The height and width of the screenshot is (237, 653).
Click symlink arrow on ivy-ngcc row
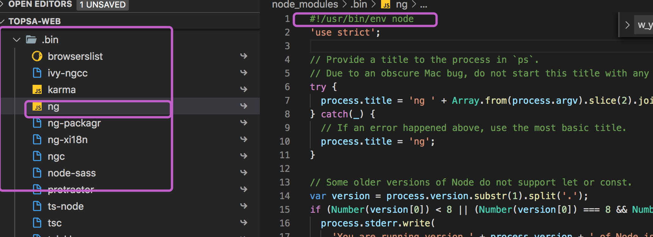click(244, 72)
